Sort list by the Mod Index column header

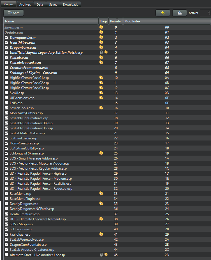point(167,21)
